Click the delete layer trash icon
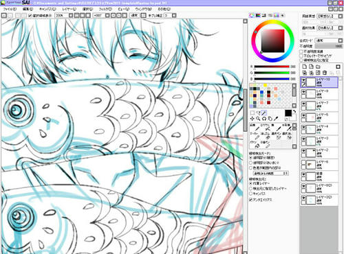Screen dimensions: 344x254 pyautogui.click(x=325, y=73)
